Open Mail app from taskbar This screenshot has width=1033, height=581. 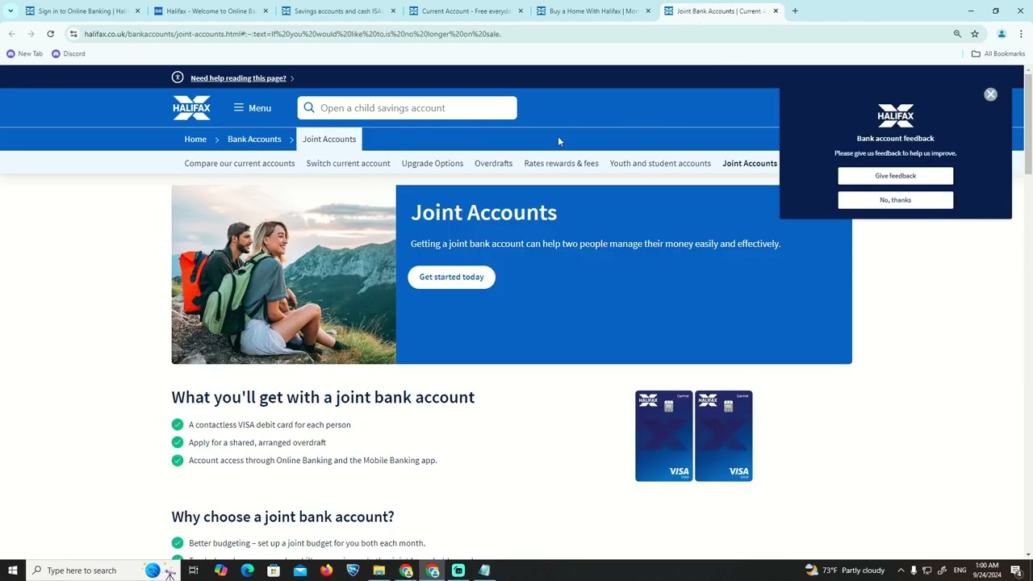pos(300,571)
